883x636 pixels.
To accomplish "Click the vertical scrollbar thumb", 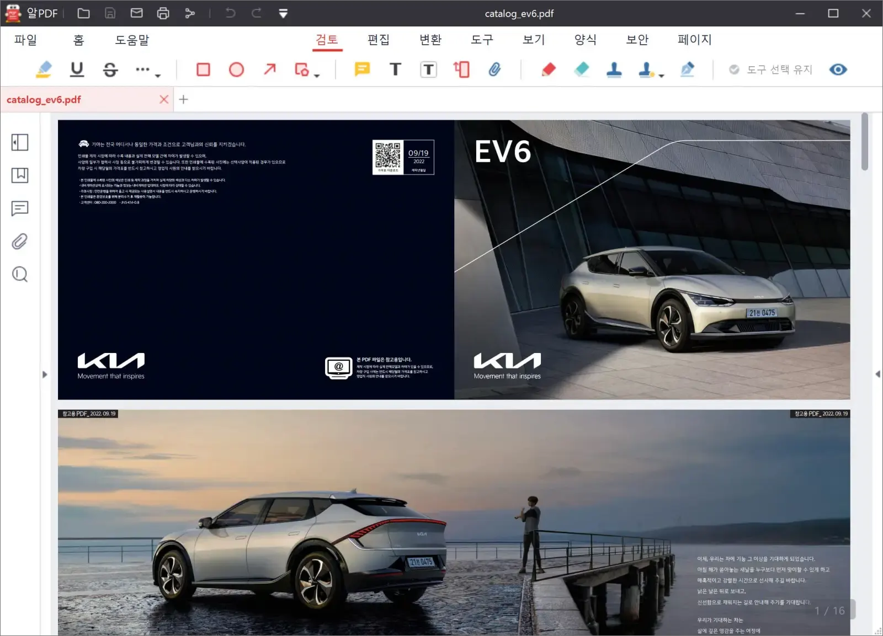I will tap(865, 142).
